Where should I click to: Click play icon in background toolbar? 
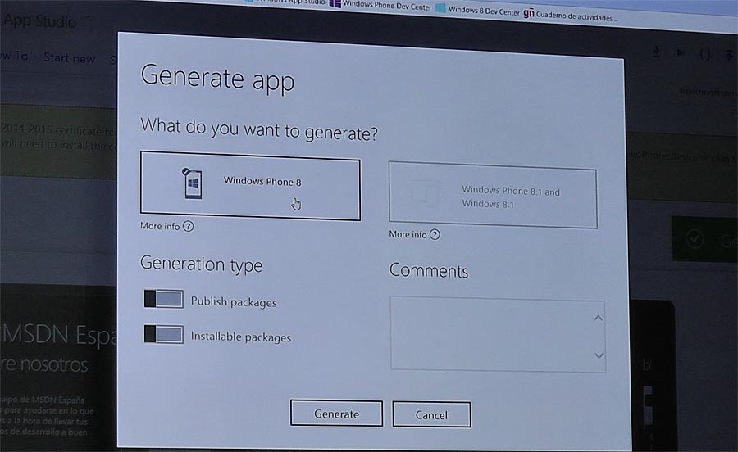[681, 53]
